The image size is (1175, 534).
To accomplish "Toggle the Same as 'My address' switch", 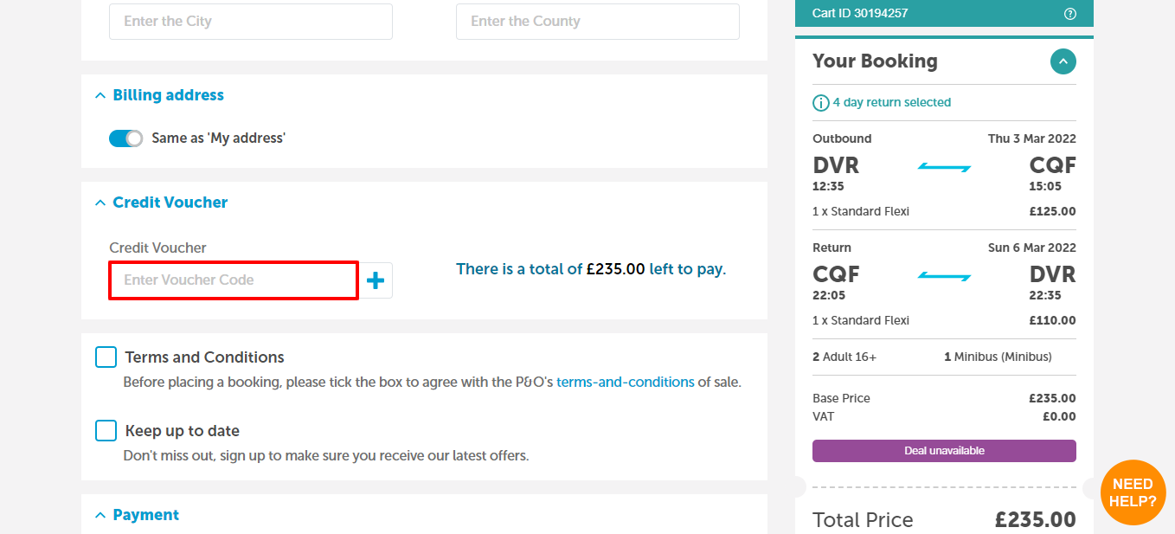I will [x=125, y=138].
